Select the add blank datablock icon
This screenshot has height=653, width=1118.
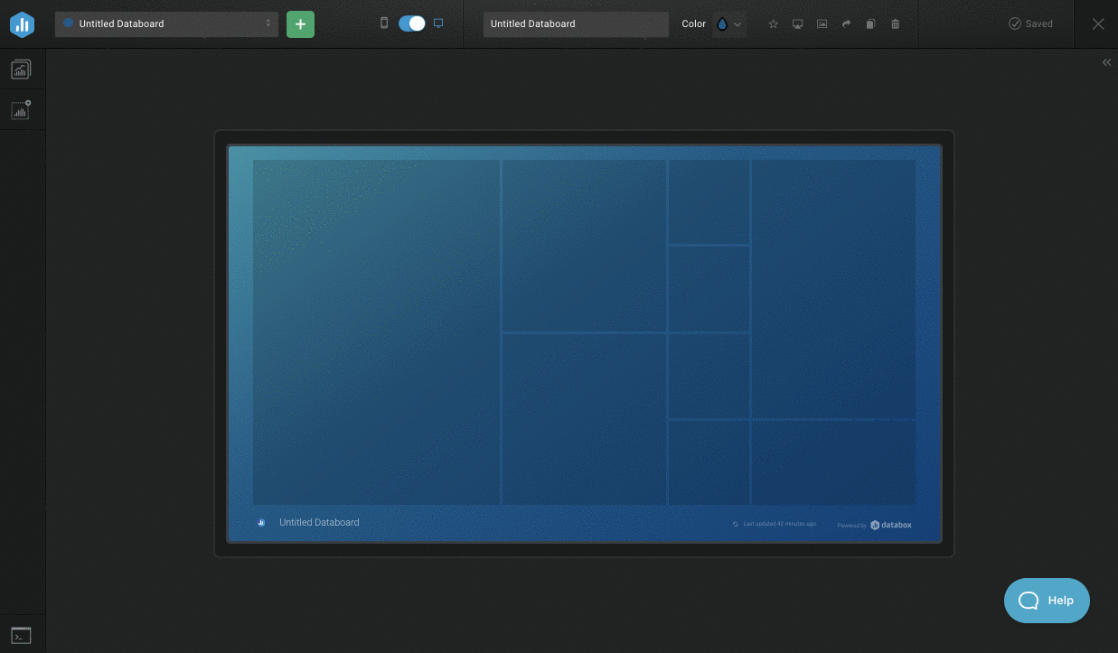point(21,110)
